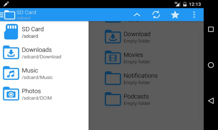Screen dimensions: 218x130
Task: Open the bookmarks star
Action: tap(175, 15)
